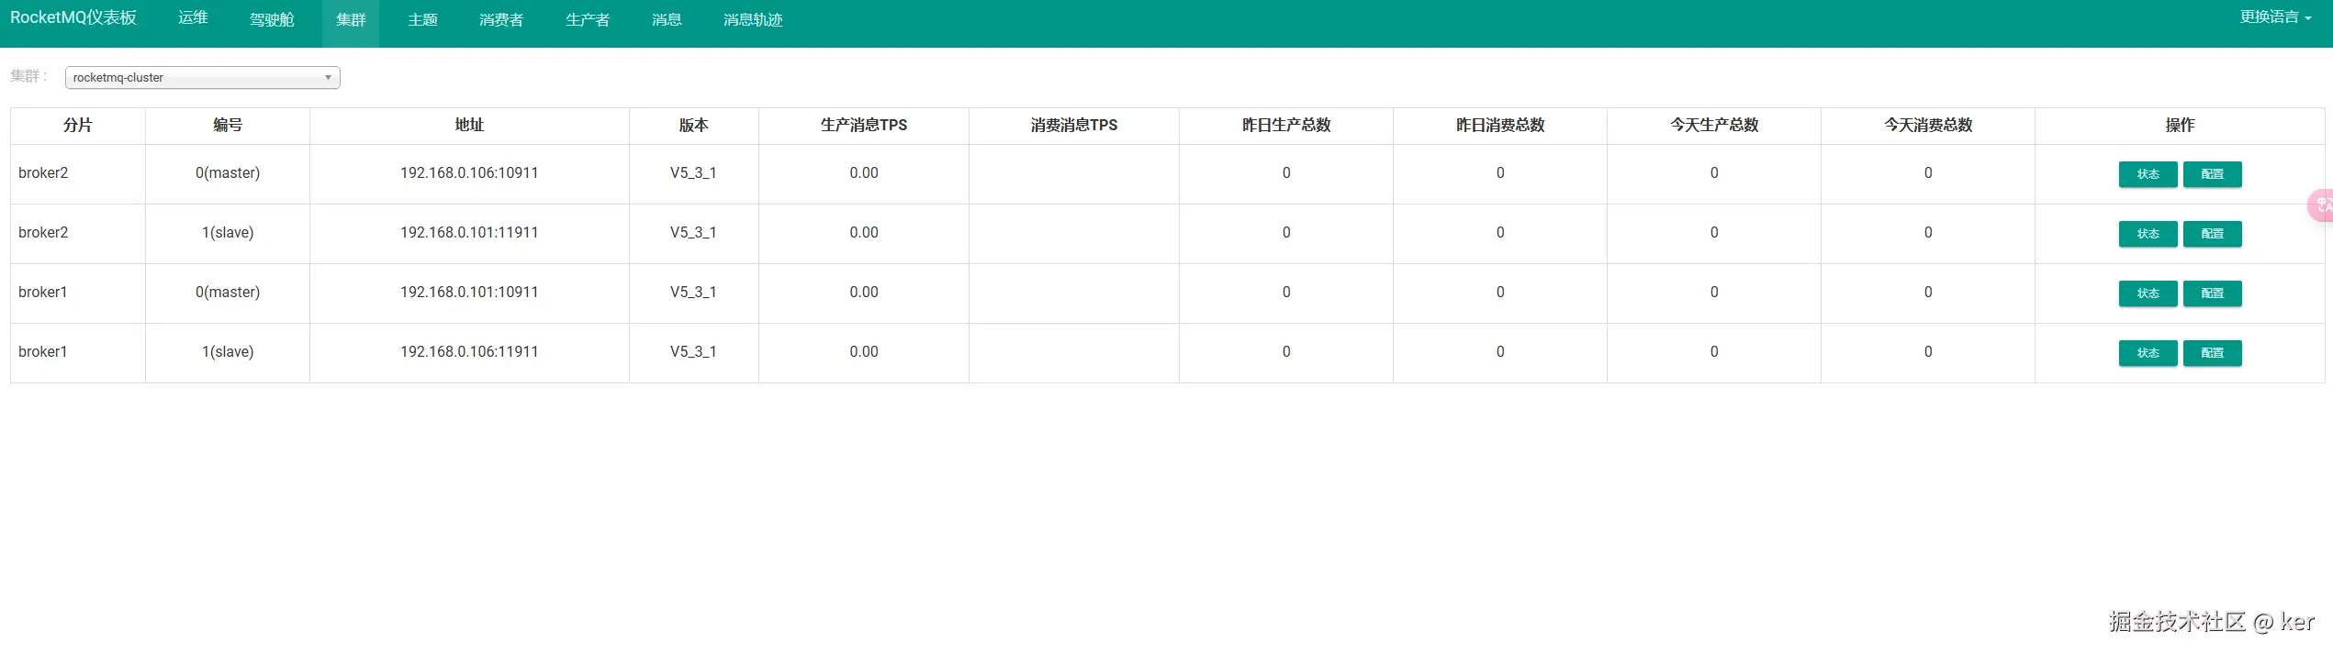
Task: Click the 生产消息TPS column header
Action: [864, 126]
